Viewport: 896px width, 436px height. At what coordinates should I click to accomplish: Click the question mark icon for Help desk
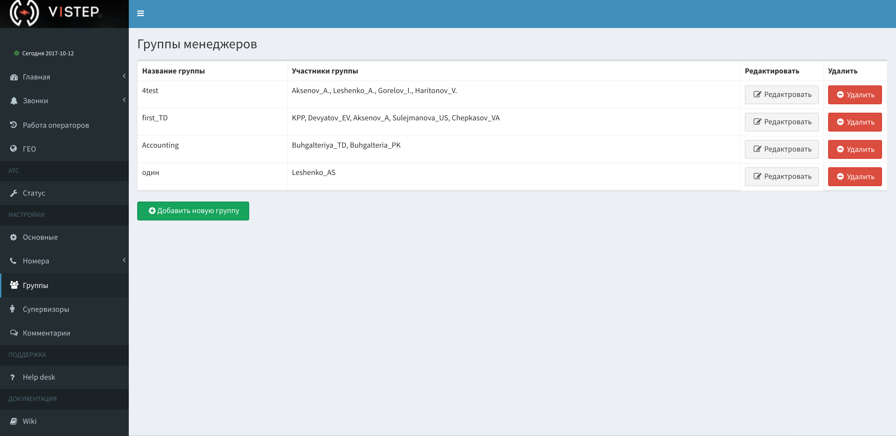click(14, 377)
